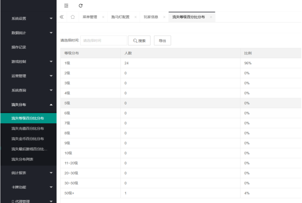The height and width of the screenshot is (203, 302).
Task: Close the 菜单管理 tab
Action: coord(103,17)
